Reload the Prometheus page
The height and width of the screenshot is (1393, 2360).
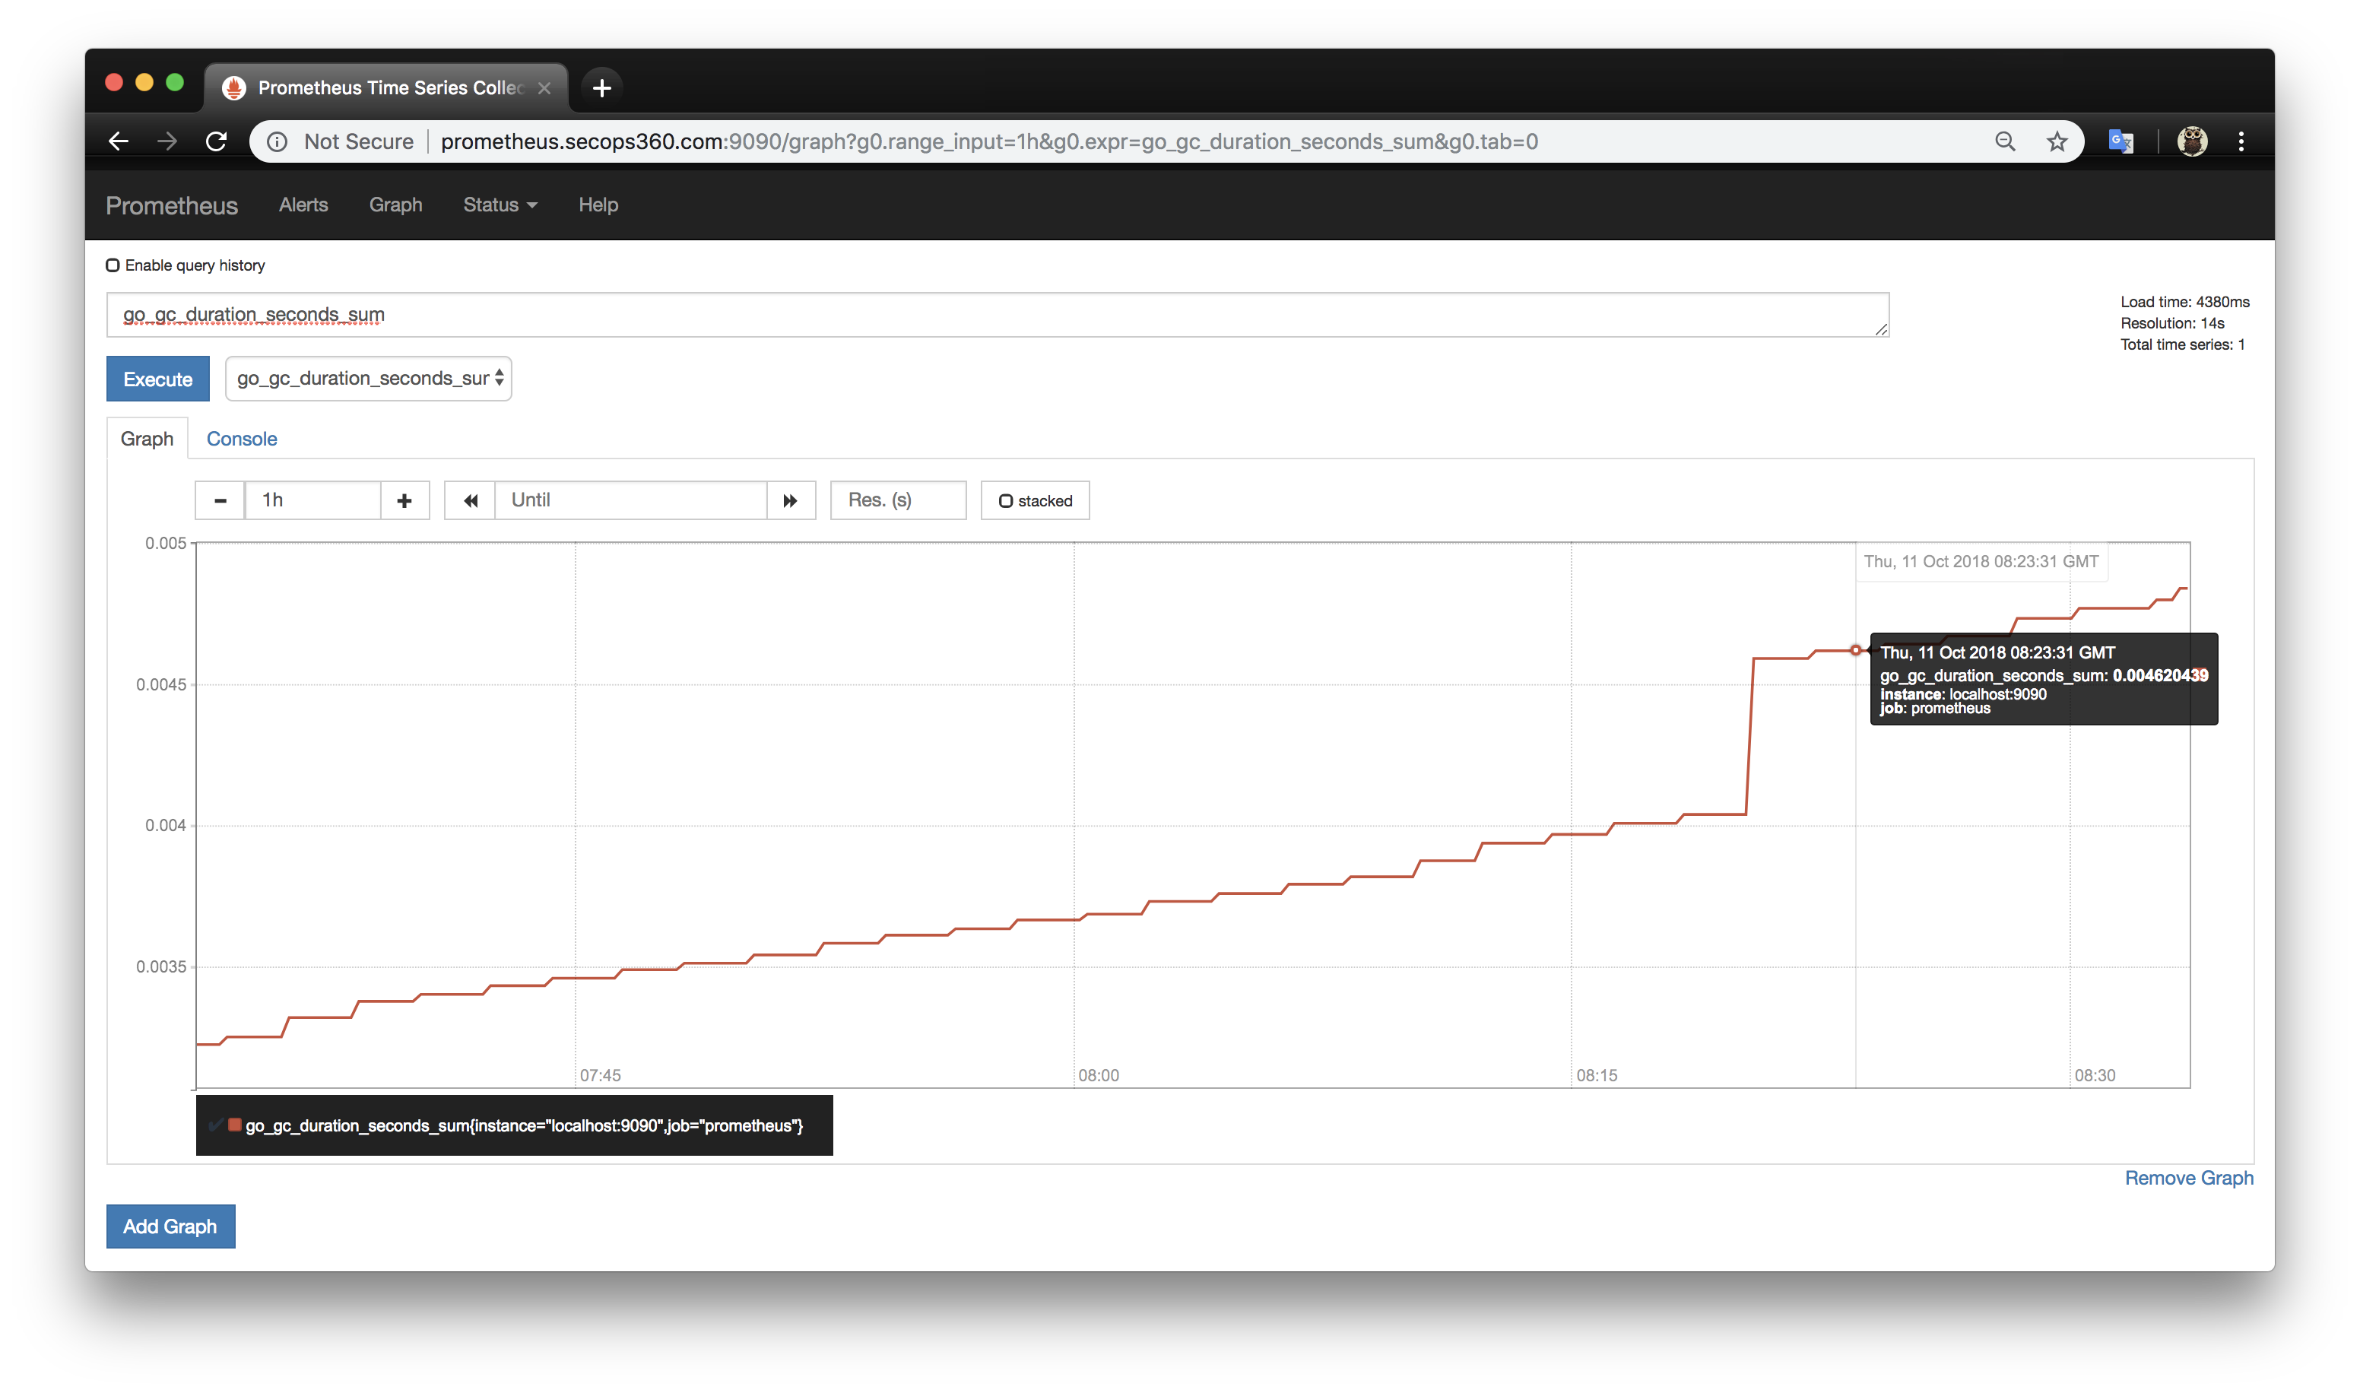pos(217,141)
